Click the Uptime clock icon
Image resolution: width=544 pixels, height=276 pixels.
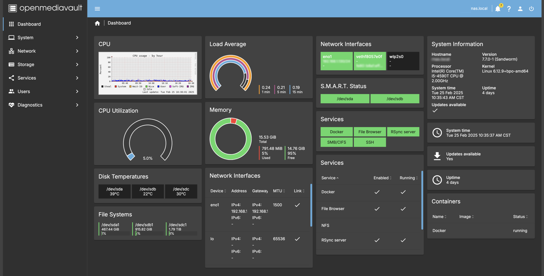point(437,180)
